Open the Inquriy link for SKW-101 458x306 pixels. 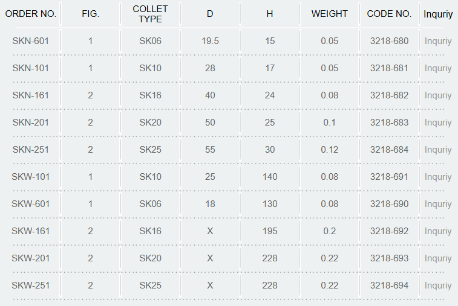438,177
